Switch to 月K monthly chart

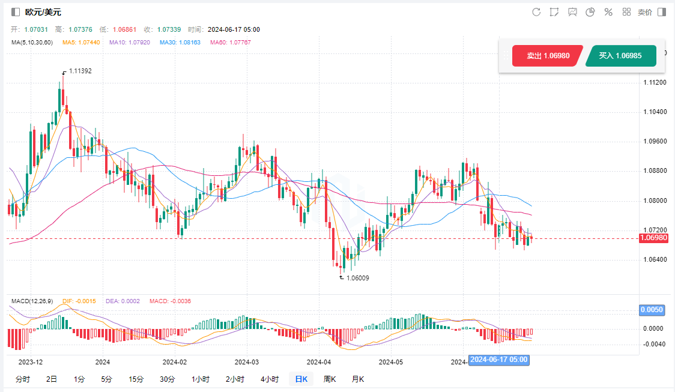(x=358, y=379)
